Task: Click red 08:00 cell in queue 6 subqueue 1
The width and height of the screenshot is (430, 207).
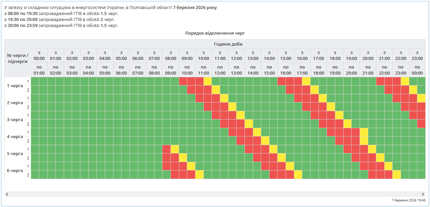Action: tap(166, 166)
